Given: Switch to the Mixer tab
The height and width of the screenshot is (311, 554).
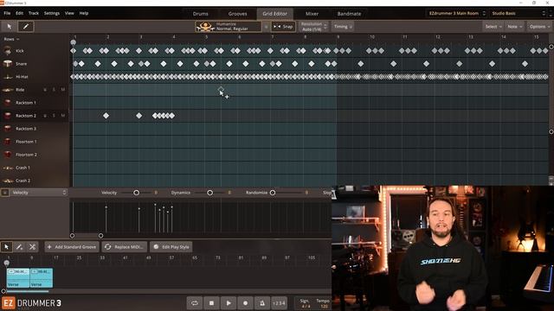Looking at the screenshot, I should coord(312,14).
